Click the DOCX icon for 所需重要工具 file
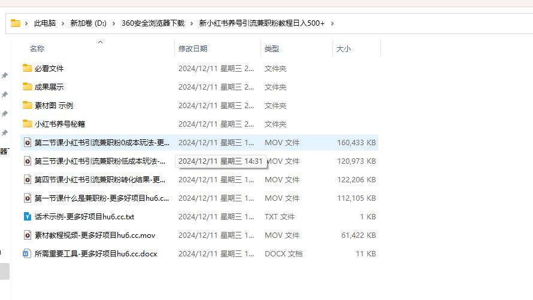The image size is (533, 300). 27,253
